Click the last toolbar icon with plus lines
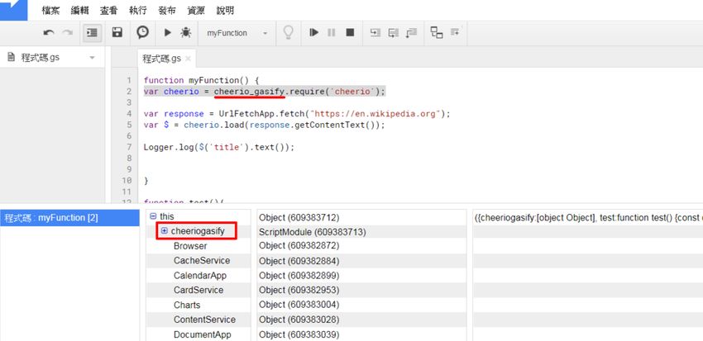The height and width of the screenshot is (341, 703). (455, 31)
